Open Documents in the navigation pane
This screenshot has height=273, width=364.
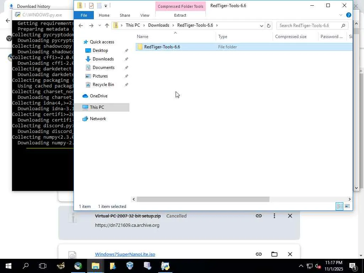pyautogui.click(x=103, y=68)
